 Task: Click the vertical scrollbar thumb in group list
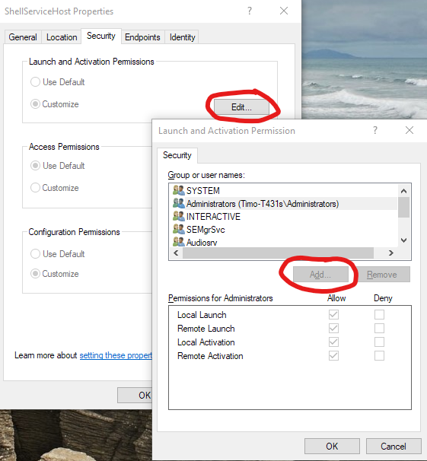403,207
